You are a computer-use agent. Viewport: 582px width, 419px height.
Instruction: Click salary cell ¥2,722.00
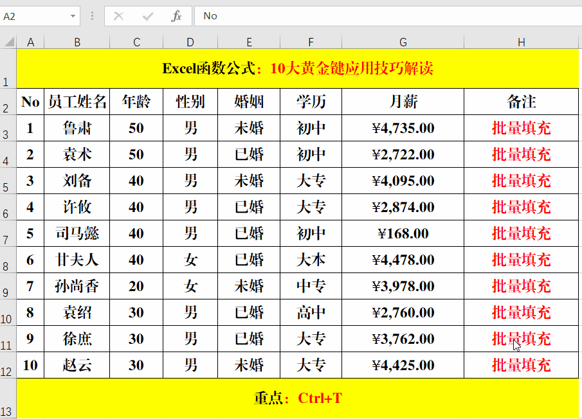[403, 154]
